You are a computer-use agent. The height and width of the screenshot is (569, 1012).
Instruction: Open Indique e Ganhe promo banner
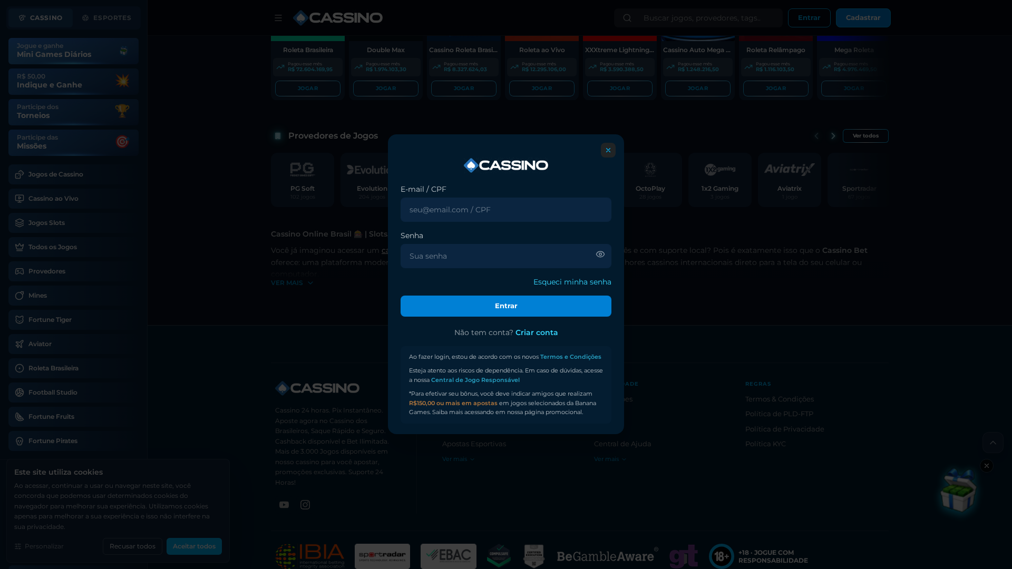[73, 81]
